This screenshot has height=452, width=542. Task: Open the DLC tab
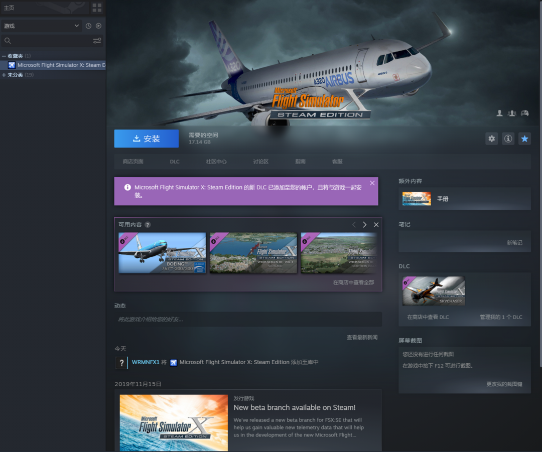click(x=175, y=162)
